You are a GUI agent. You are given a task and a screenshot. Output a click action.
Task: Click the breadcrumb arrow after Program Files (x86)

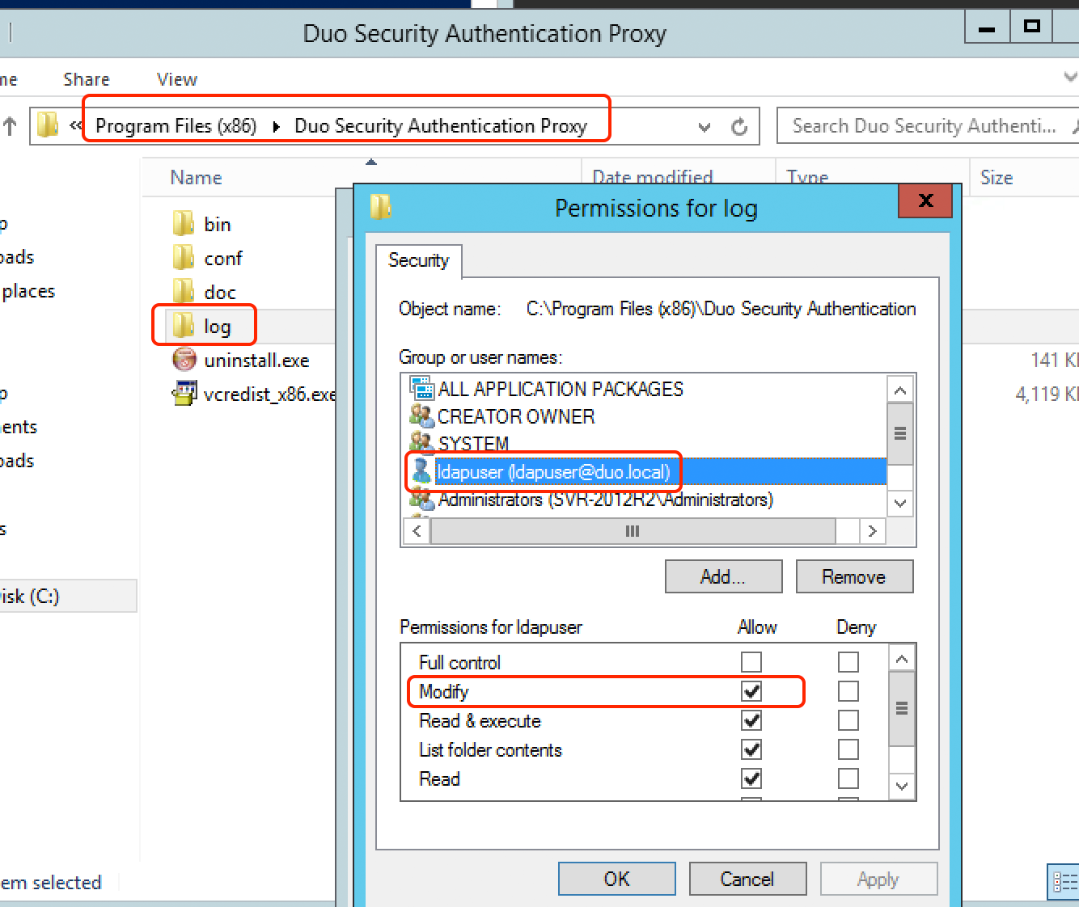tap(277, 127)
